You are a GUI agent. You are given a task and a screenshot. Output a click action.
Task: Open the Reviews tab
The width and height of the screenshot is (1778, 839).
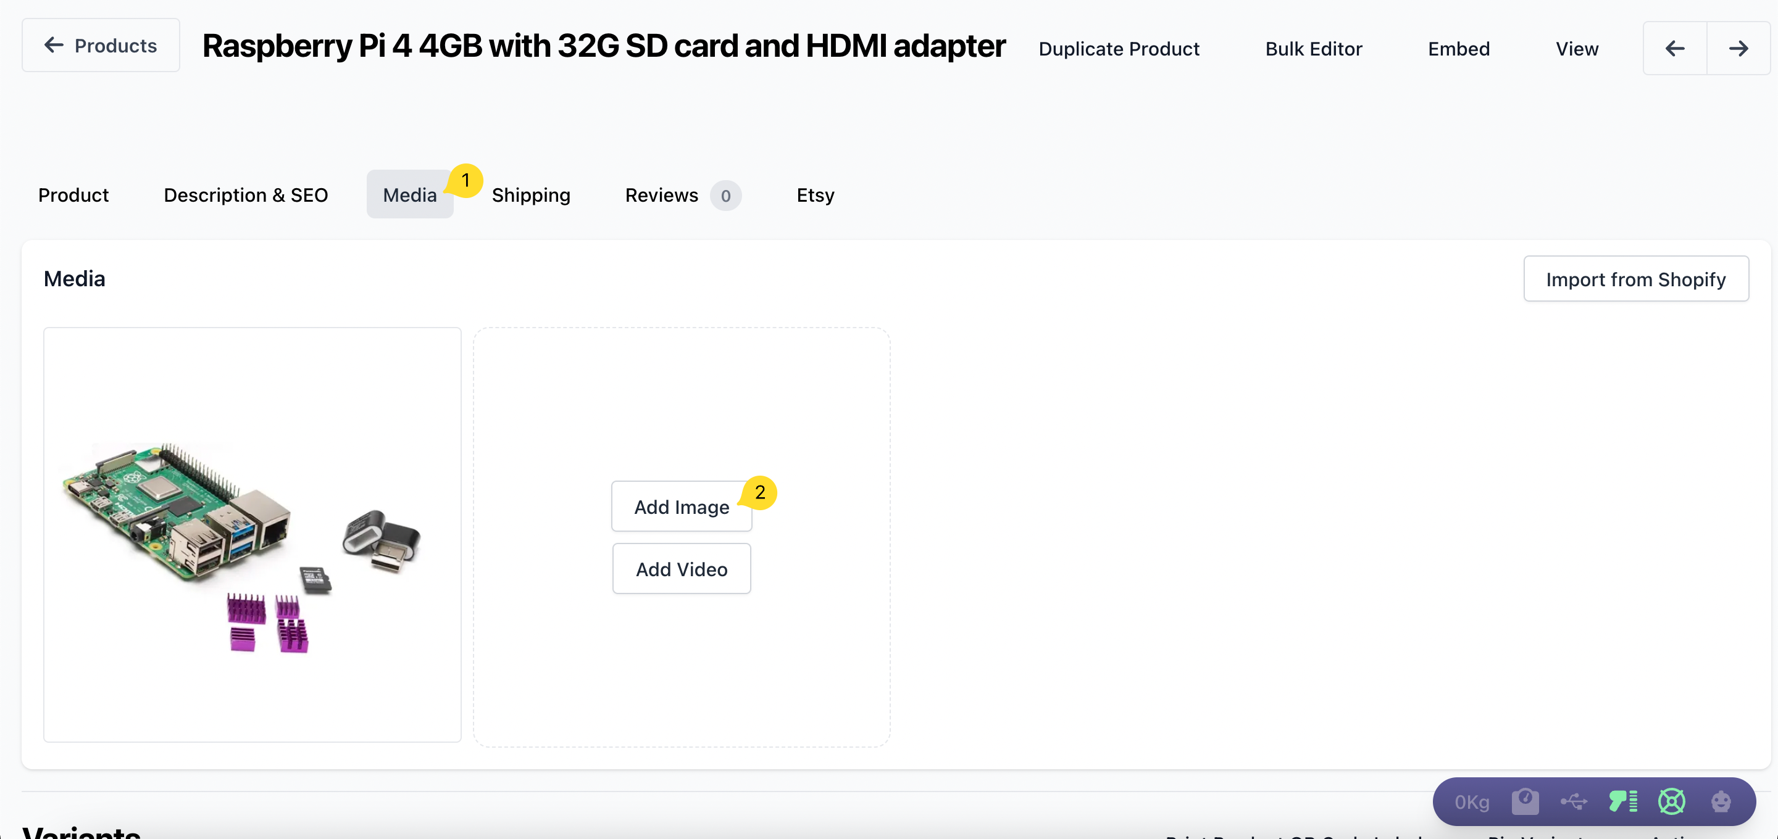pos(661,194)
